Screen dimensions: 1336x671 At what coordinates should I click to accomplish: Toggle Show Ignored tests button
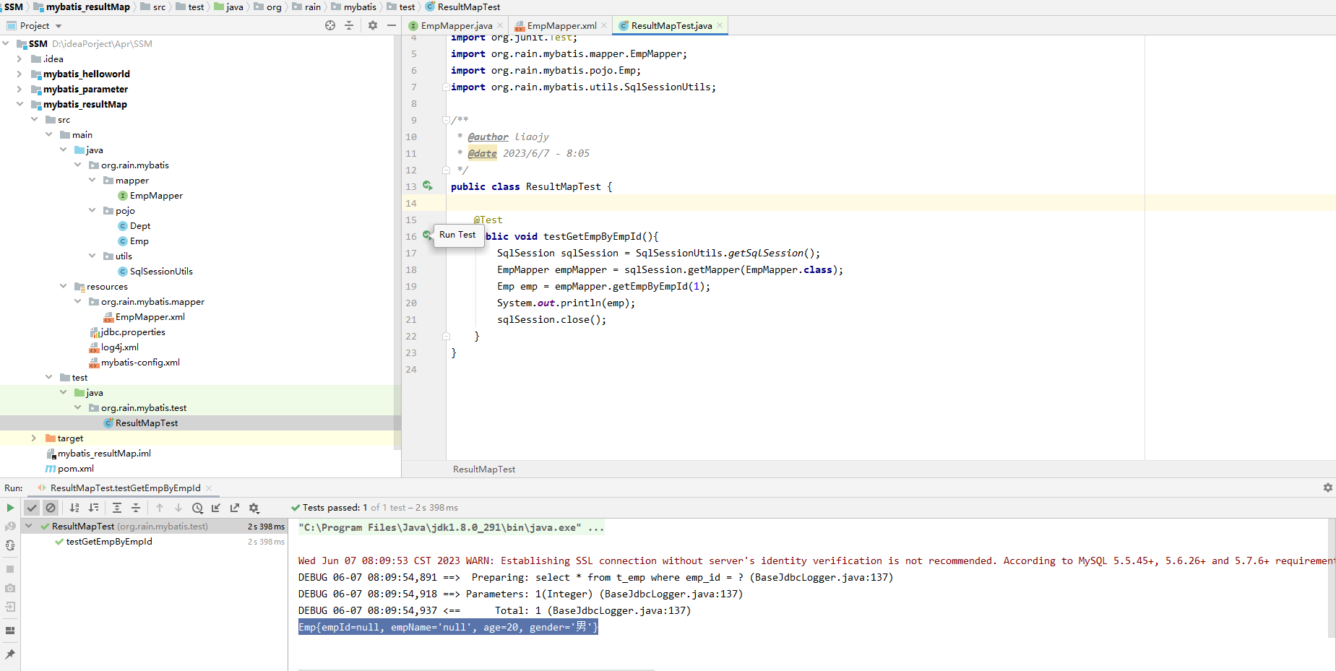(51, 508)
